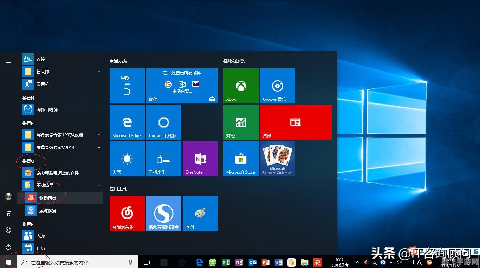Open the 天气 weather tile
This screenshot has height=268, width=480.
[127, 159]
